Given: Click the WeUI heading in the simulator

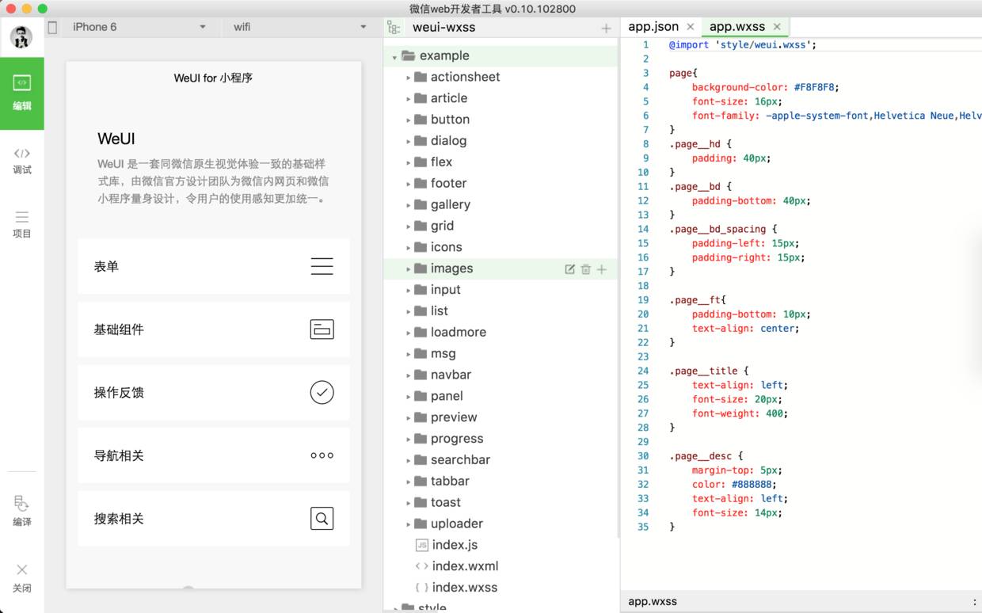Looking at the screenshot, I should pos(116,139).
